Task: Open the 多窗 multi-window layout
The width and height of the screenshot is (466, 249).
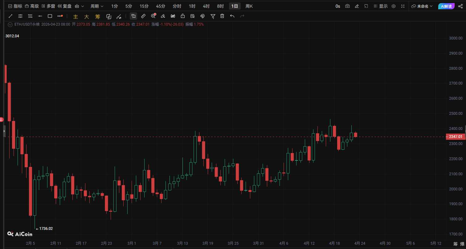Action: (x=48, y=6)
